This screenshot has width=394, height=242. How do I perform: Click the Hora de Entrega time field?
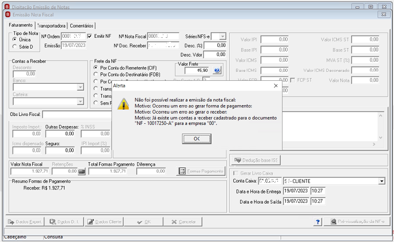(x=318, y=191)
